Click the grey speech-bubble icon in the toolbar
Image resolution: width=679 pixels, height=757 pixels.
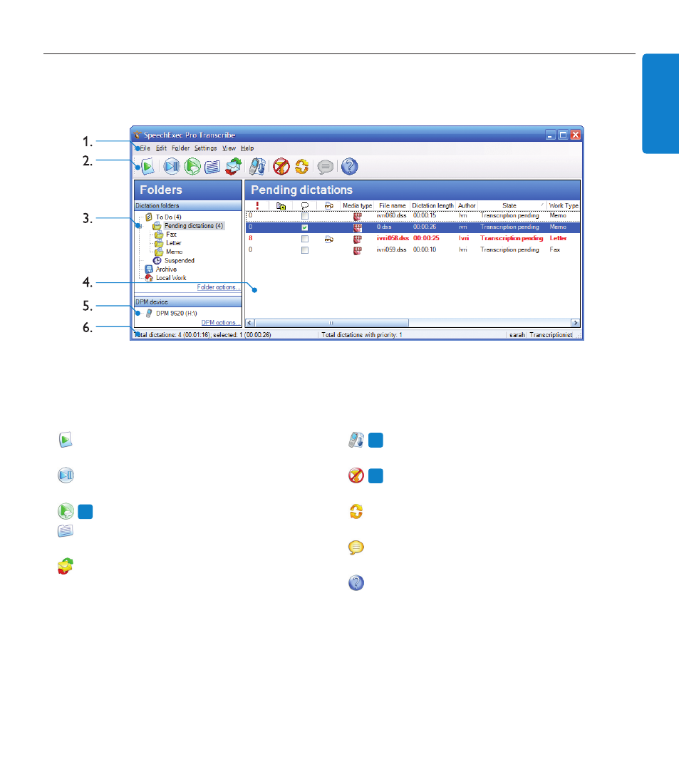326,167
